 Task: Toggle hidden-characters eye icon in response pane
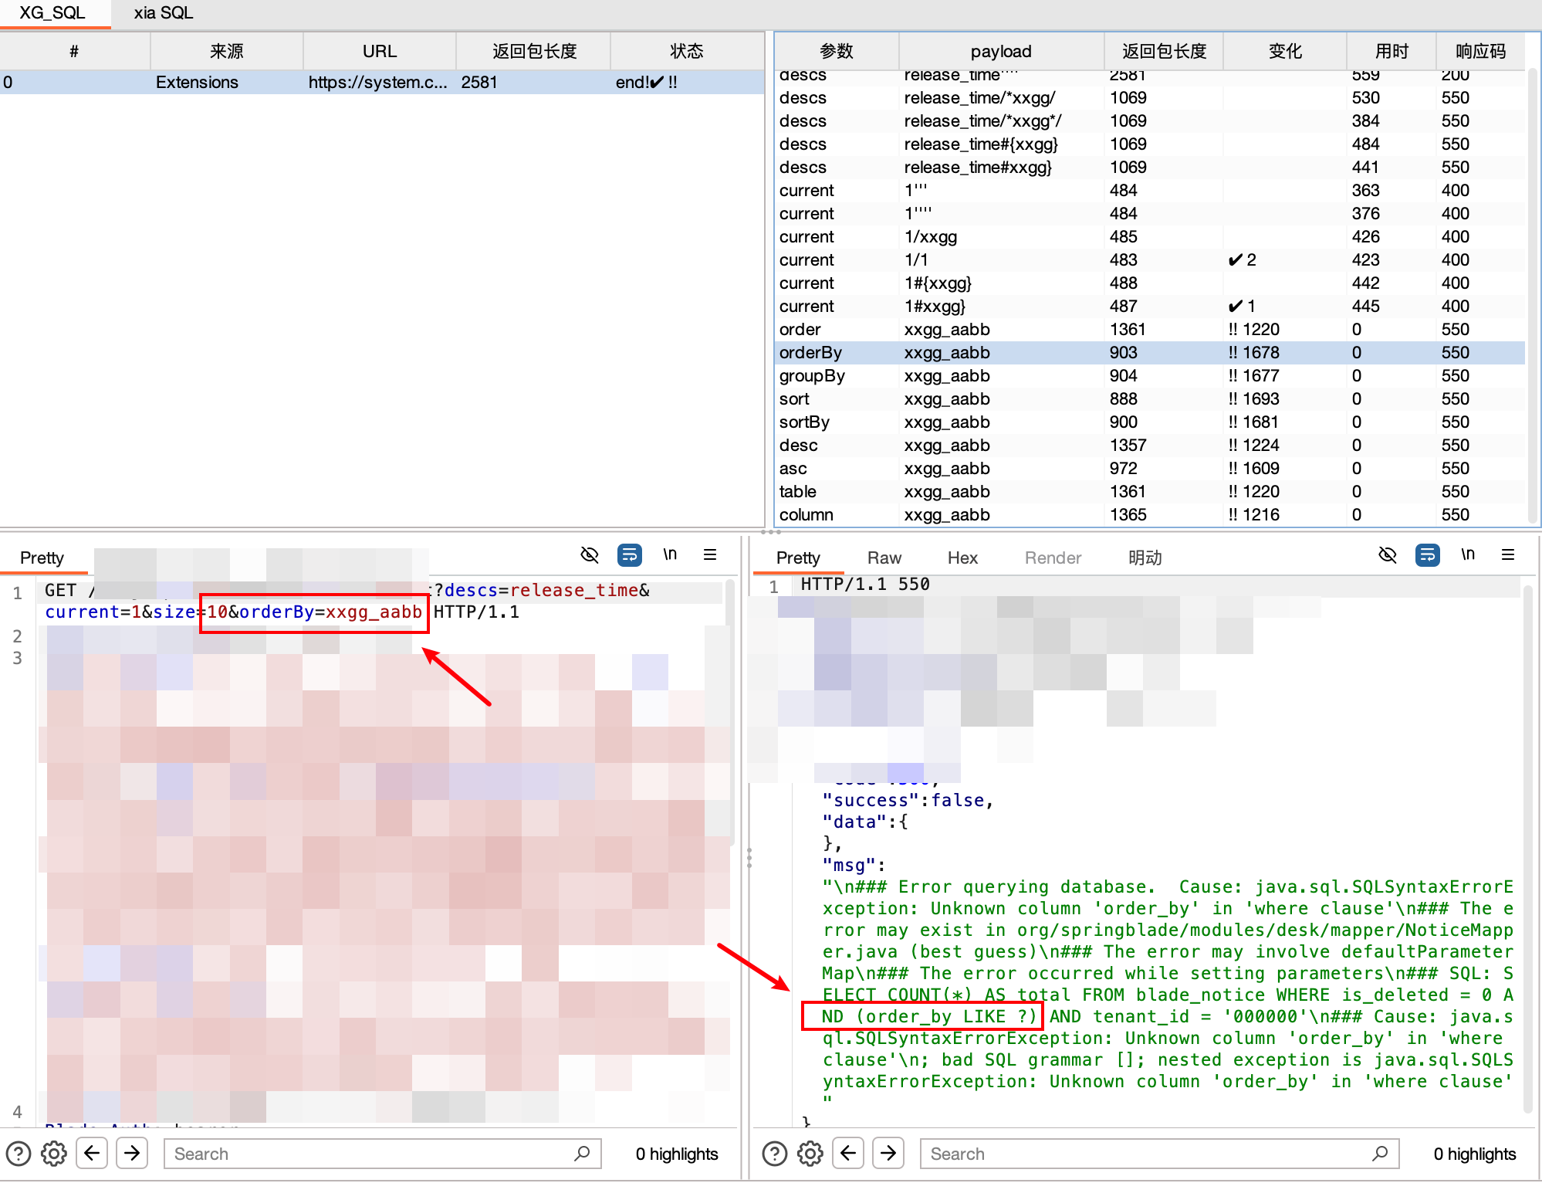(x=1388, y=554)
